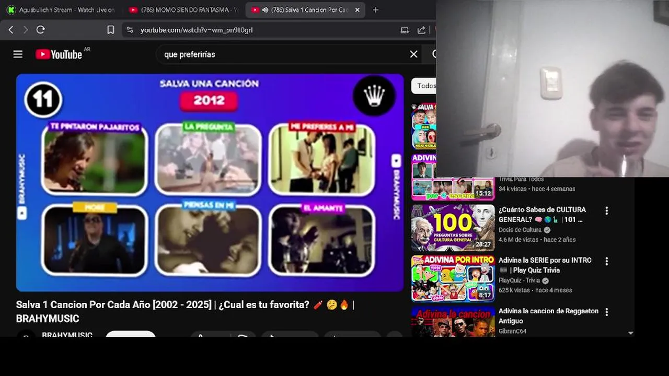Open the SALVA suggested video thumbnail
The image size is (669, 376).
click(424, 126)
